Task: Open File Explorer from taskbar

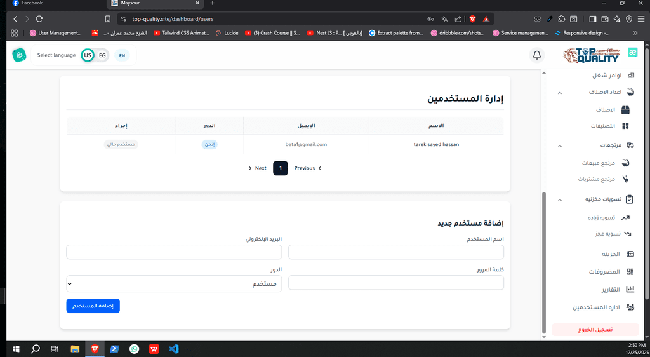Action: pyautogui.click(x=75, y=349)
